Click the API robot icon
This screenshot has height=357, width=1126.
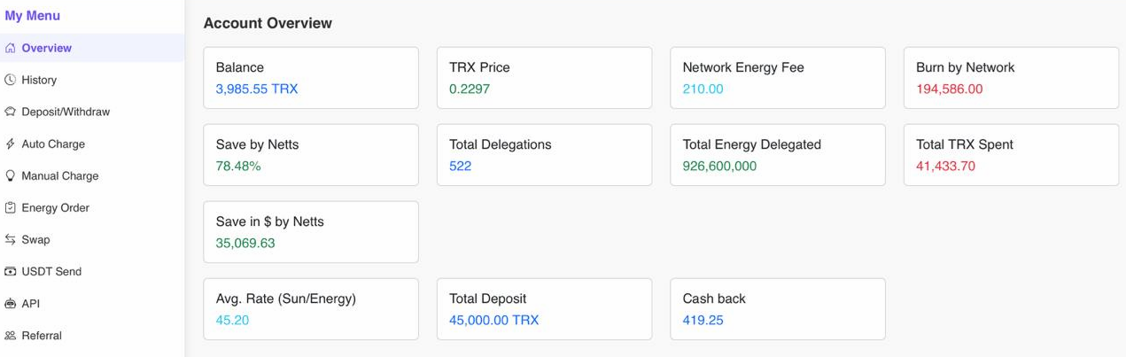pos(11,303)
